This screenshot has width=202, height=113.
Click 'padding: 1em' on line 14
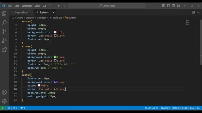tap(37, 68)
